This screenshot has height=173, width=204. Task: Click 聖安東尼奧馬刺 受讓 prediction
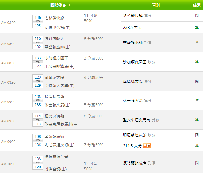[141, 120]
